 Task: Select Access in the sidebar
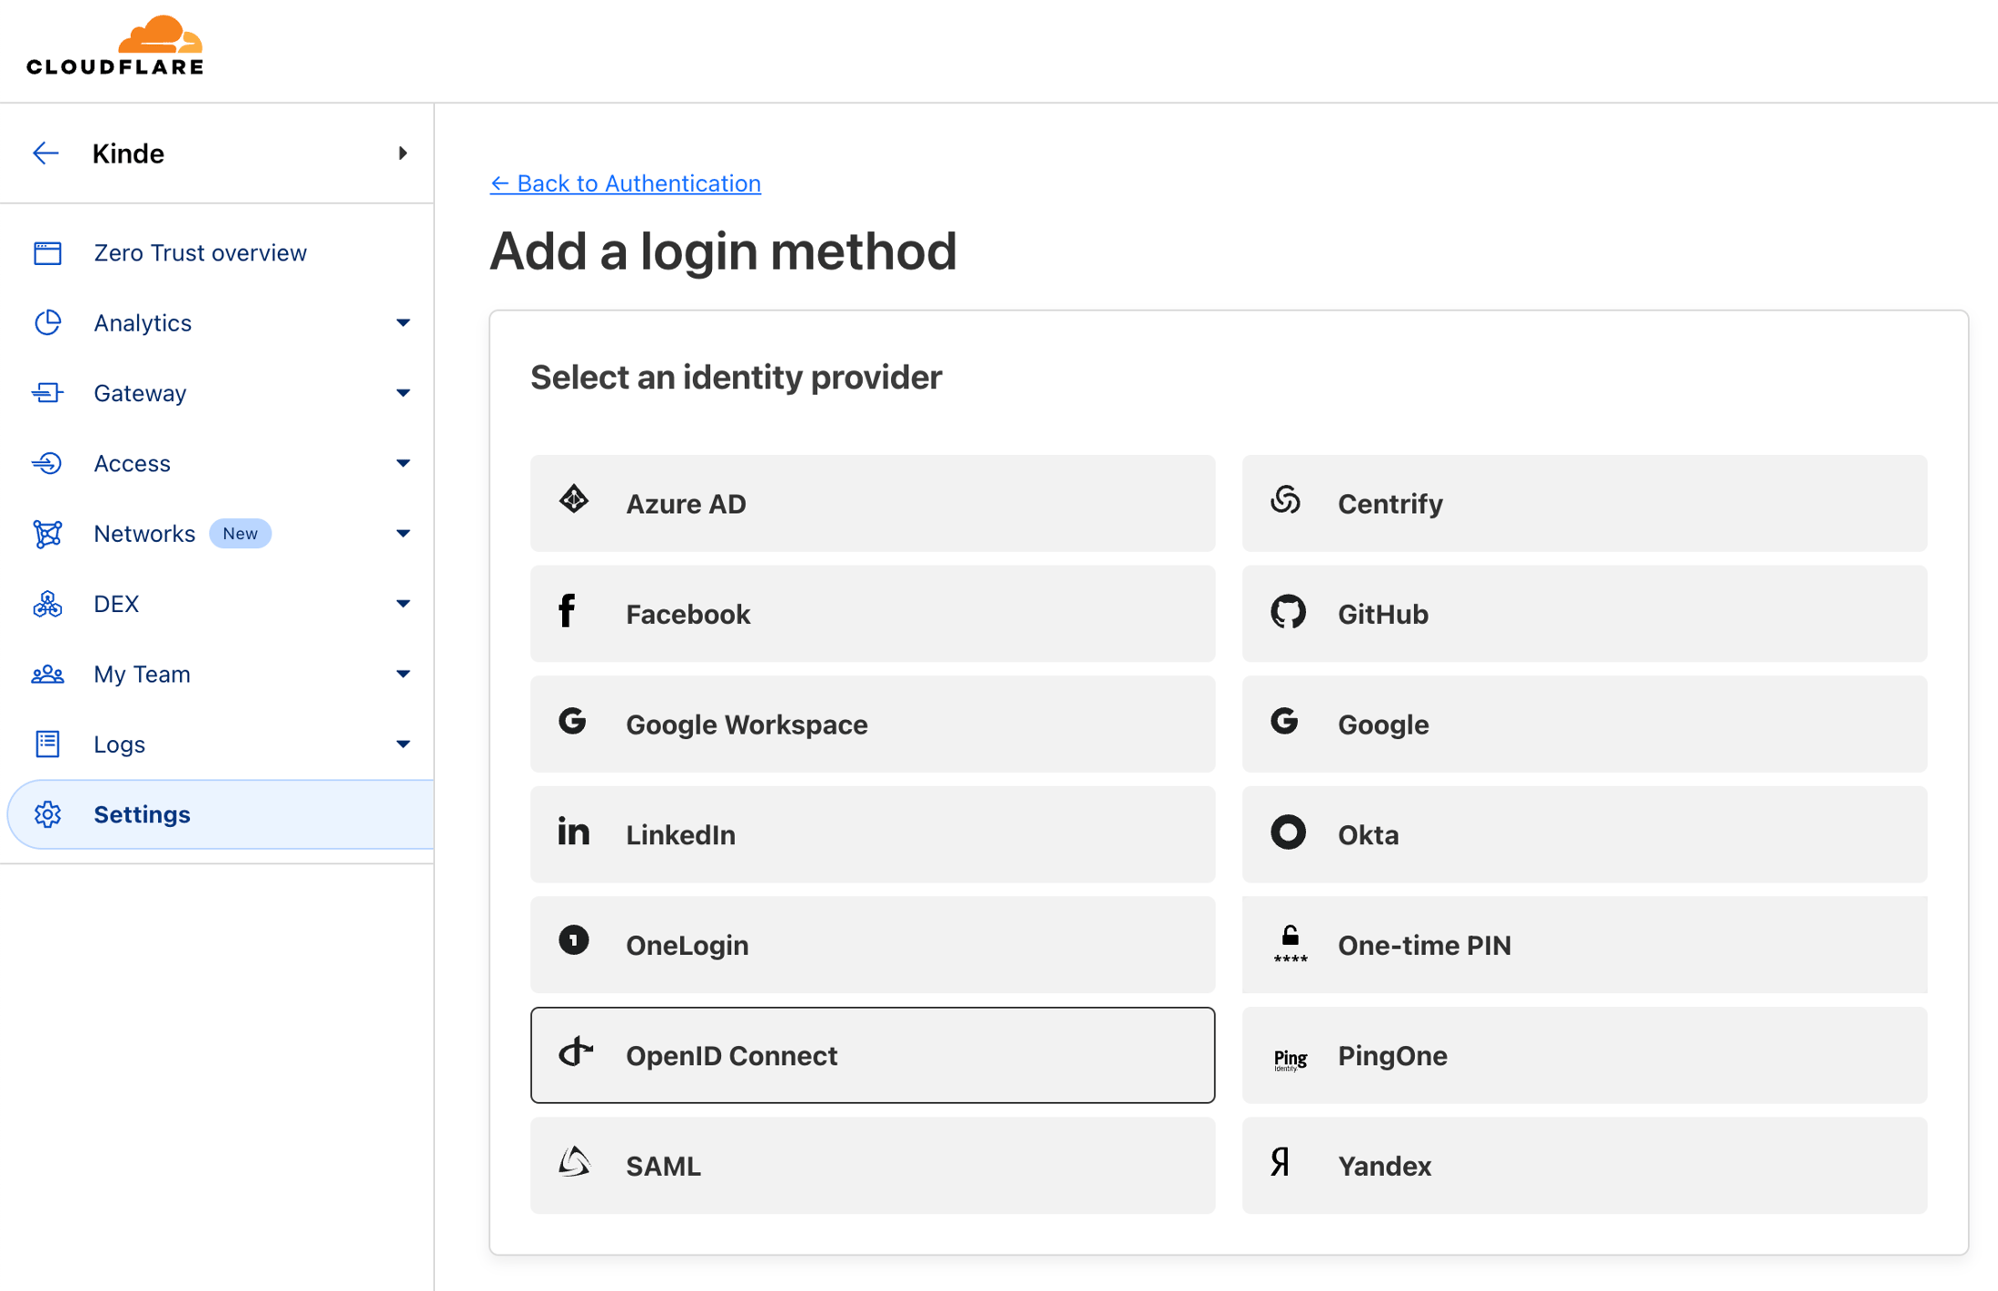(x=133, y=464)
